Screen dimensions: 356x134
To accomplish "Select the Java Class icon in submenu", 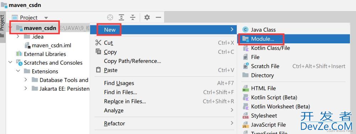I will [x=245, y=30].
